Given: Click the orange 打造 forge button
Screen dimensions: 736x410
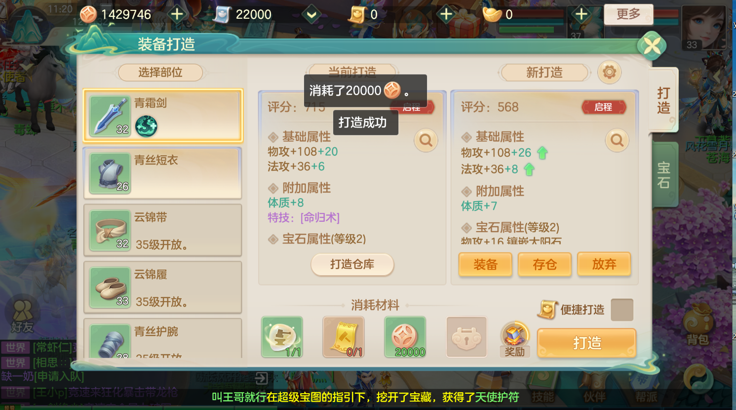Looking at the screenshot, I should coord(586,343).
